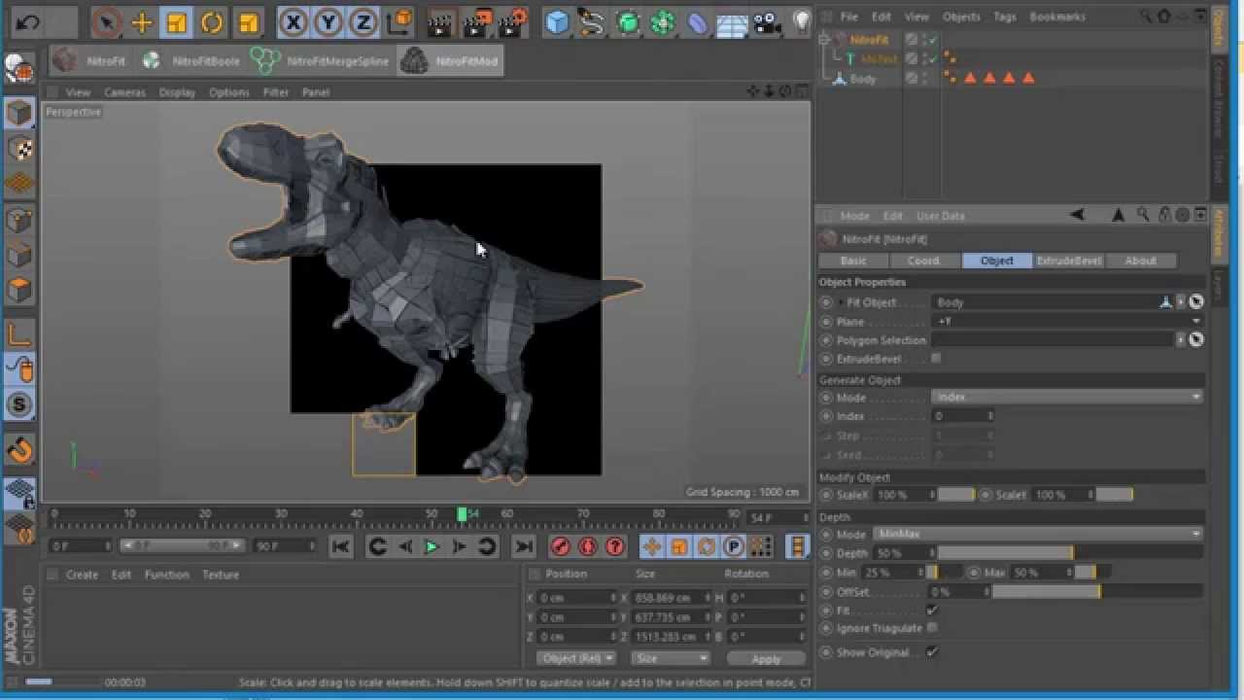Switch to the Coord. tab
This screenshot has width=1244, height=700.
pyautogui.click(x=923, y=261)
